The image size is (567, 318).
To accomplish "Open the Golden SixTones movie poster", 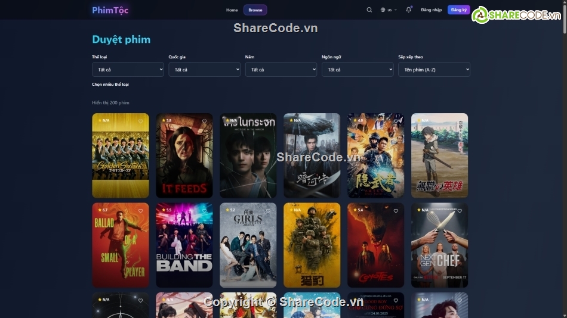I will click(121, 155).
